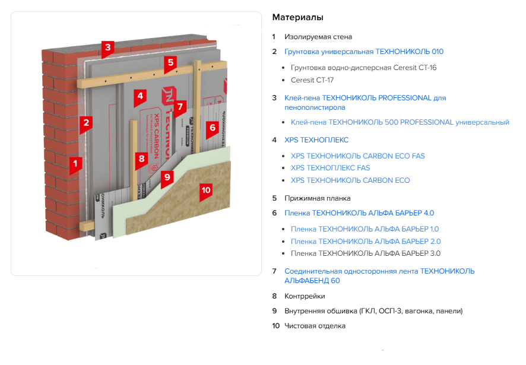Click red marker 8 on the counter batten
Image resolution: width=526 pixels, height=365 pixels.
[x=141, y=158]
